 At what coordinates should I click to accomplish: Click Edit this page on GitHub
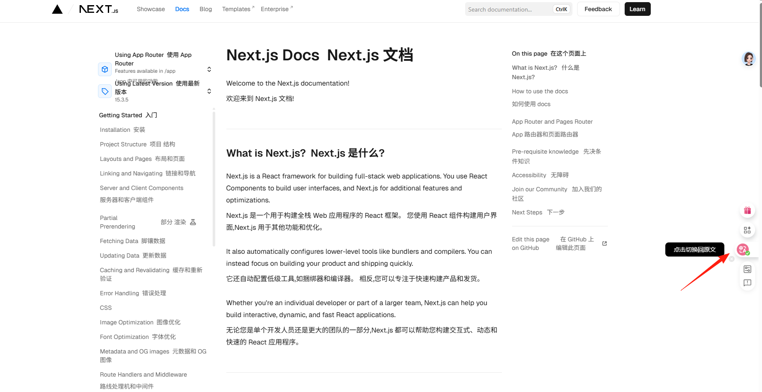click(559, 244)
